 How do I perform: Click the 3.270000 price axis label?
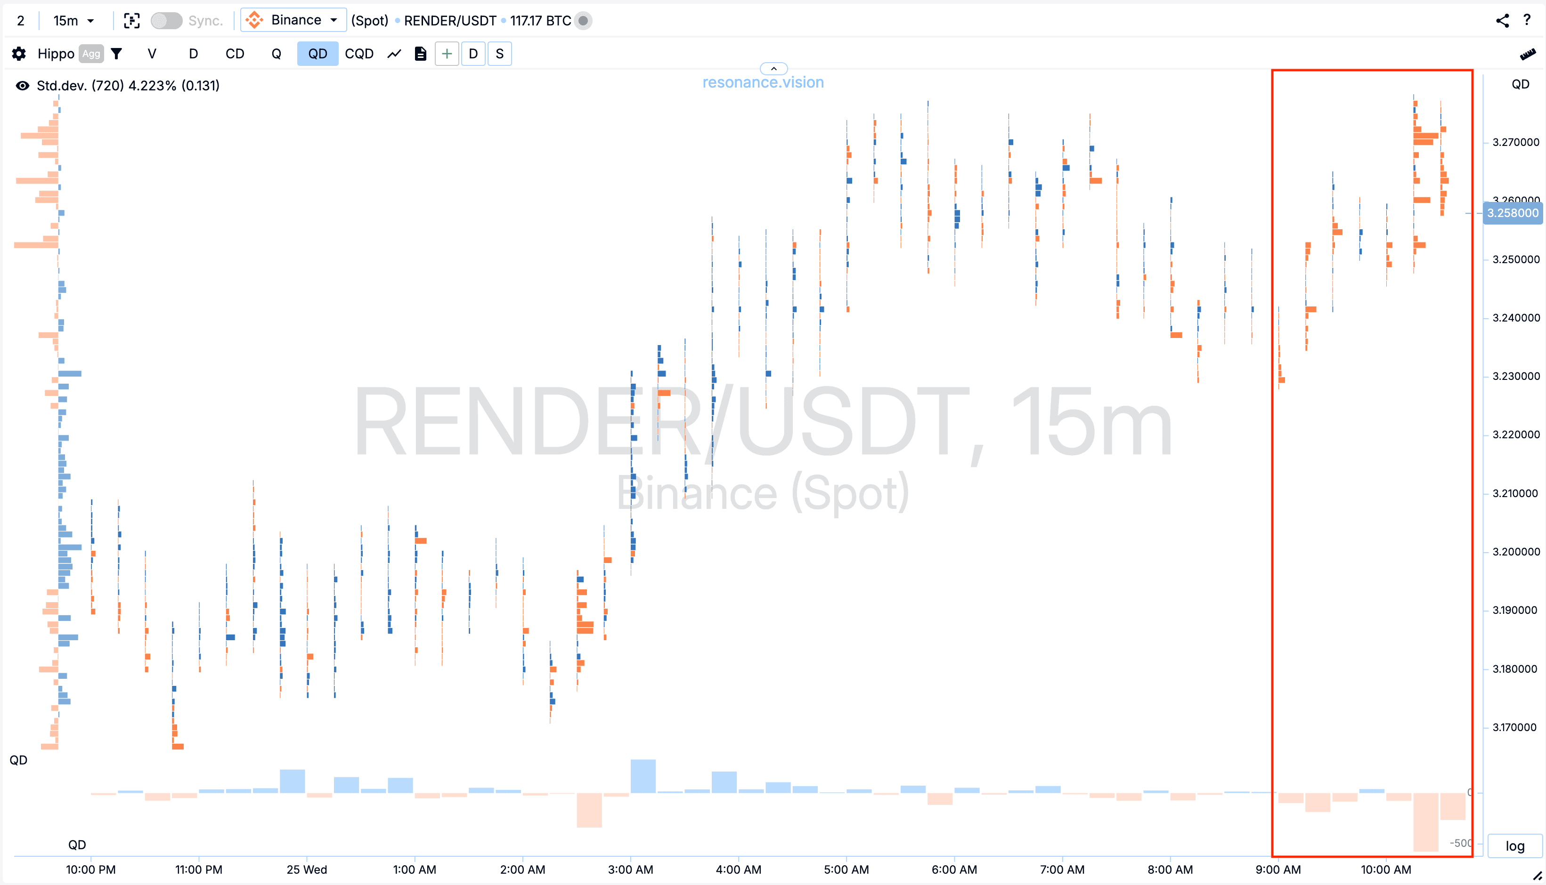[x=1515, y=142]
